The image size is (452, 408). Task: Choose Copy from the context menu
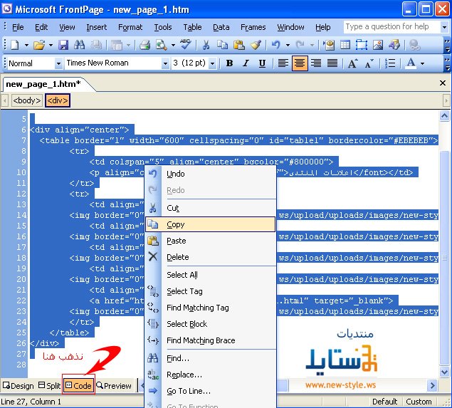(210, 224)
